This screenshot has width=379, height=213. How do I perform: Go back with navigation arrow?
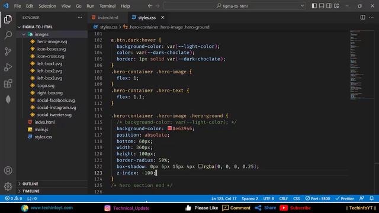(150, 6)
